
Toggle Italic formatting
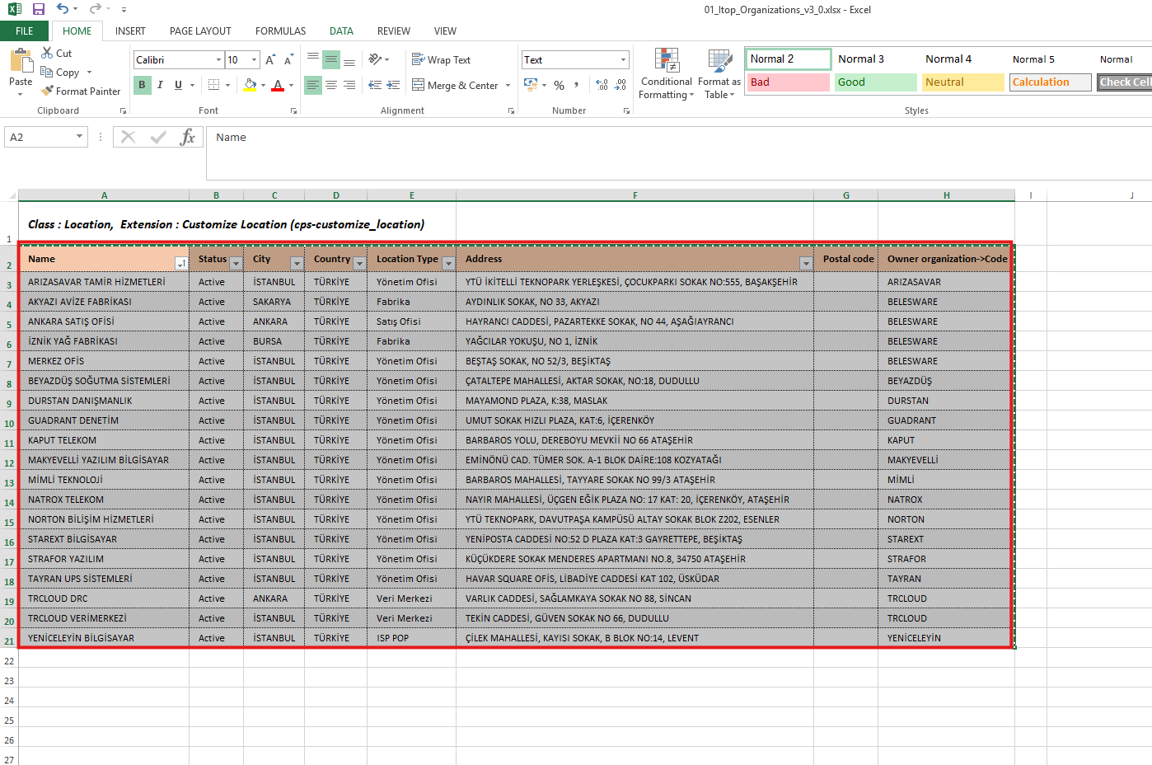[x=160, y=85]
